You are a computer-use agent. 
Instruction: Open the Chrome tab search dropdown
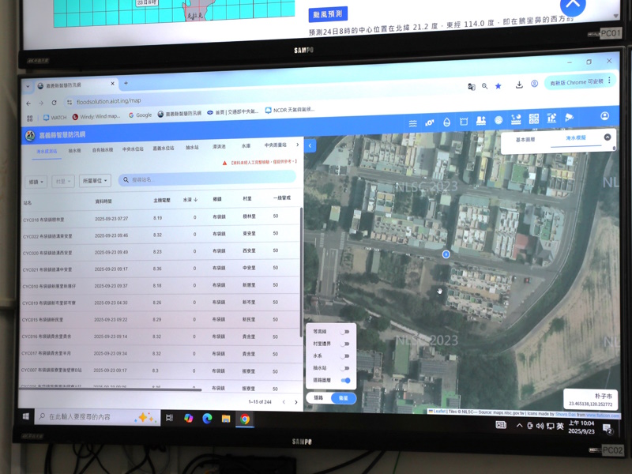coord(28,86)
